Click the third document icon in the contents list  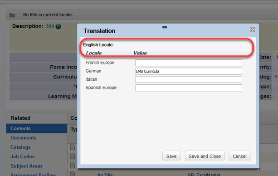(73, 166)
